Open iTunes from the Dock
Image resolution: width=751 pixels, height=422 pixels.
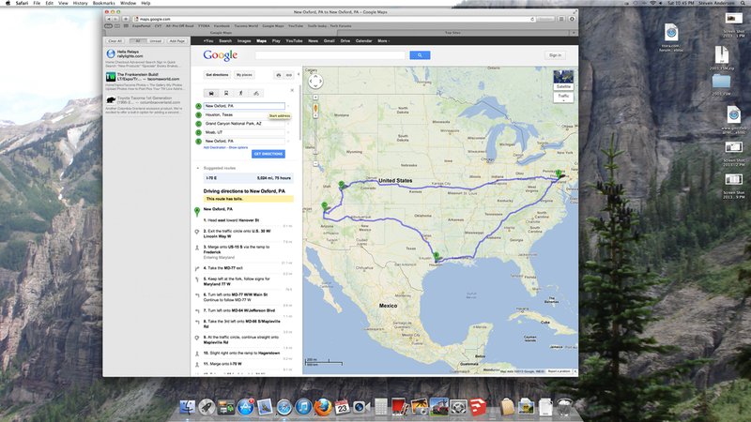(303, 407)
